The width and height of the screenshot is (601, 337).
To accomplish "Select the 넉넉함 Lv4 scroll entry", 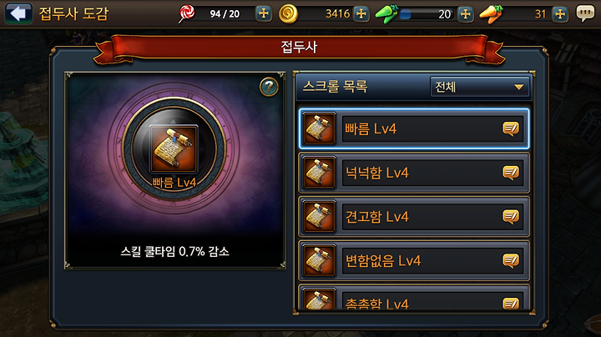I will click(414, 173).
